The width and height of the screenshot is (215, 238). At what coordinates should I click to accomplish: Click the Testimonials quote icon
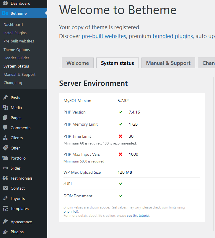click(x=5, y=178)
